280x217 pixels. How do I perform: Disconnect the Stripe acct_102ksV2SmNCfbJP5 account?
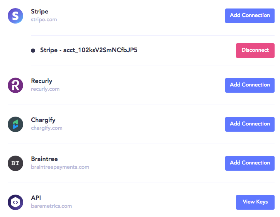[x=255, y=50]
